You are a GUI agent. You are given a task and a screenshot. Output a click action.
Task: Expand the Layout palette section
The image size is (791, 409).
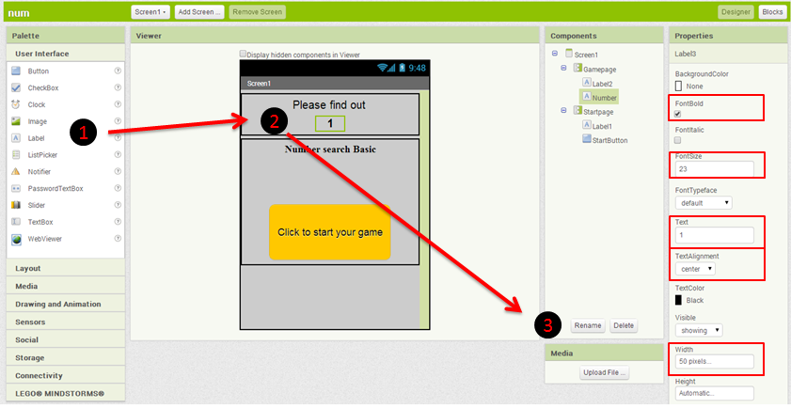tap(66, 268)
